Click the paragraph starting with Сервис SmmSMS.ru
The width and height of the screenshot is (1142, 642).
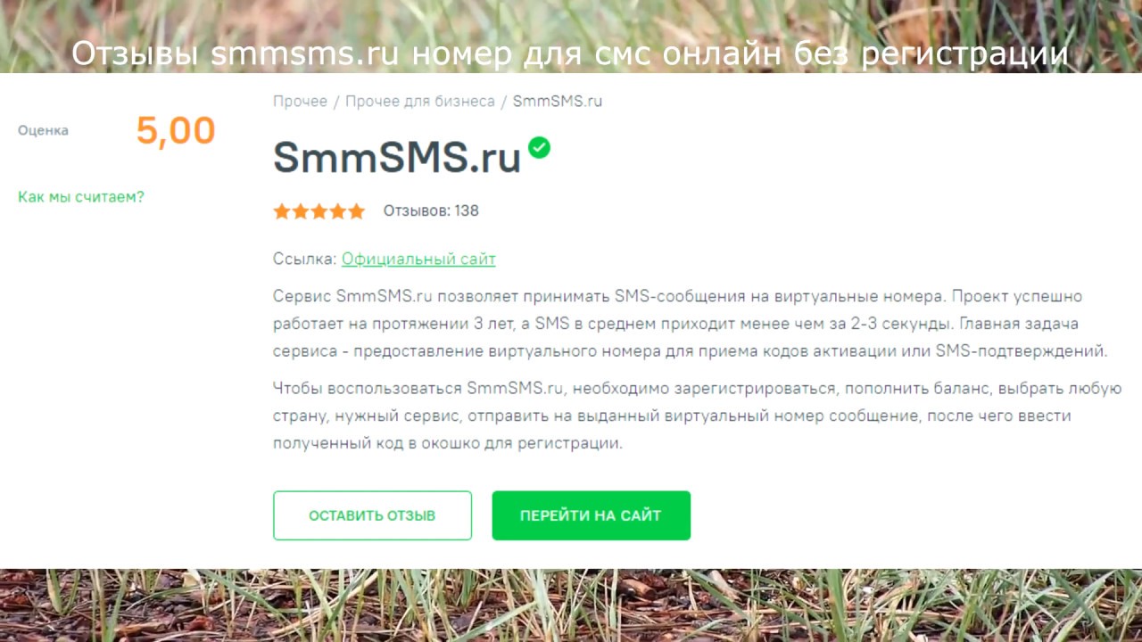pyautogui.click(x=691, y=324)
